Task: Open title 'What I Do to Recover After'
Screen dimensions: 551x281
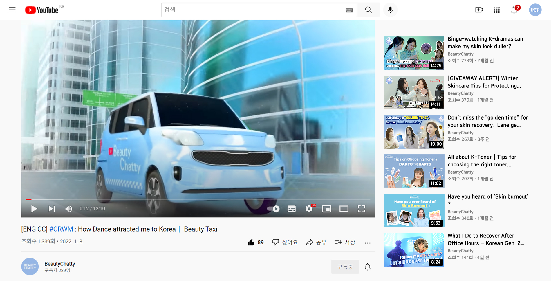Action: click(x=486, y=239)
